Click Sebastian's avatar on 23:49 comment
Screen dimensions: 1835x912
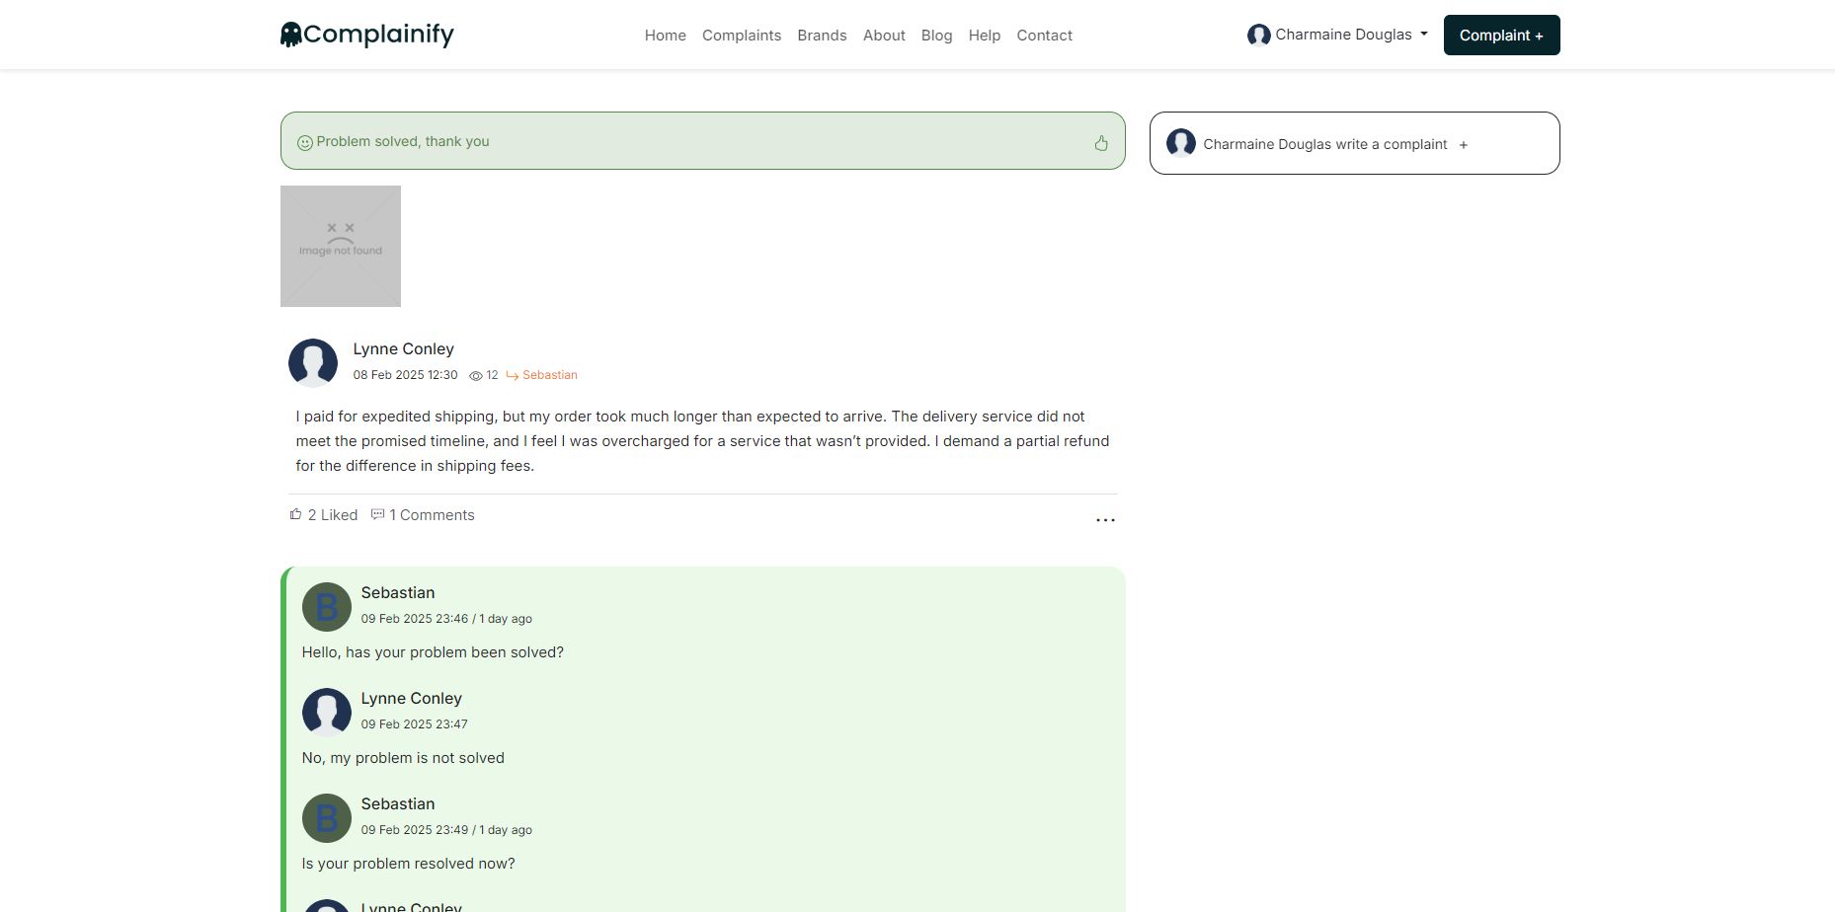point(327,818)
